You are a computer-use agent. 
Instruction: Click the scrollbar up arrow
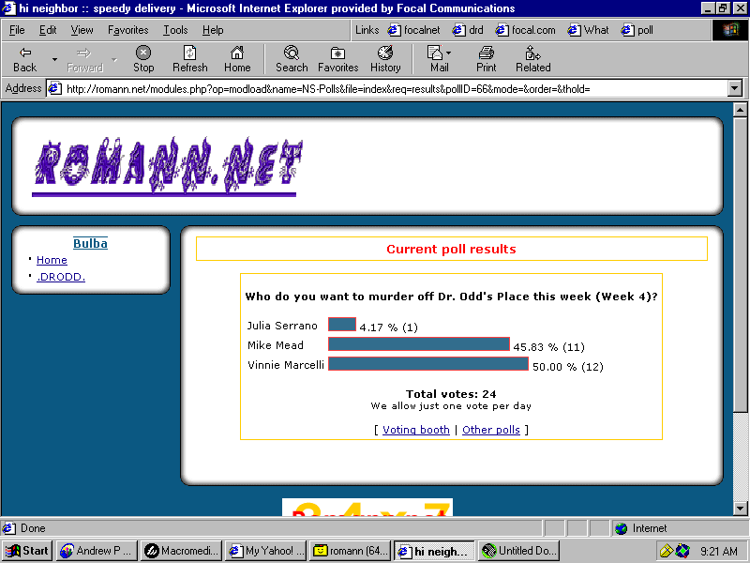(740, 110)
